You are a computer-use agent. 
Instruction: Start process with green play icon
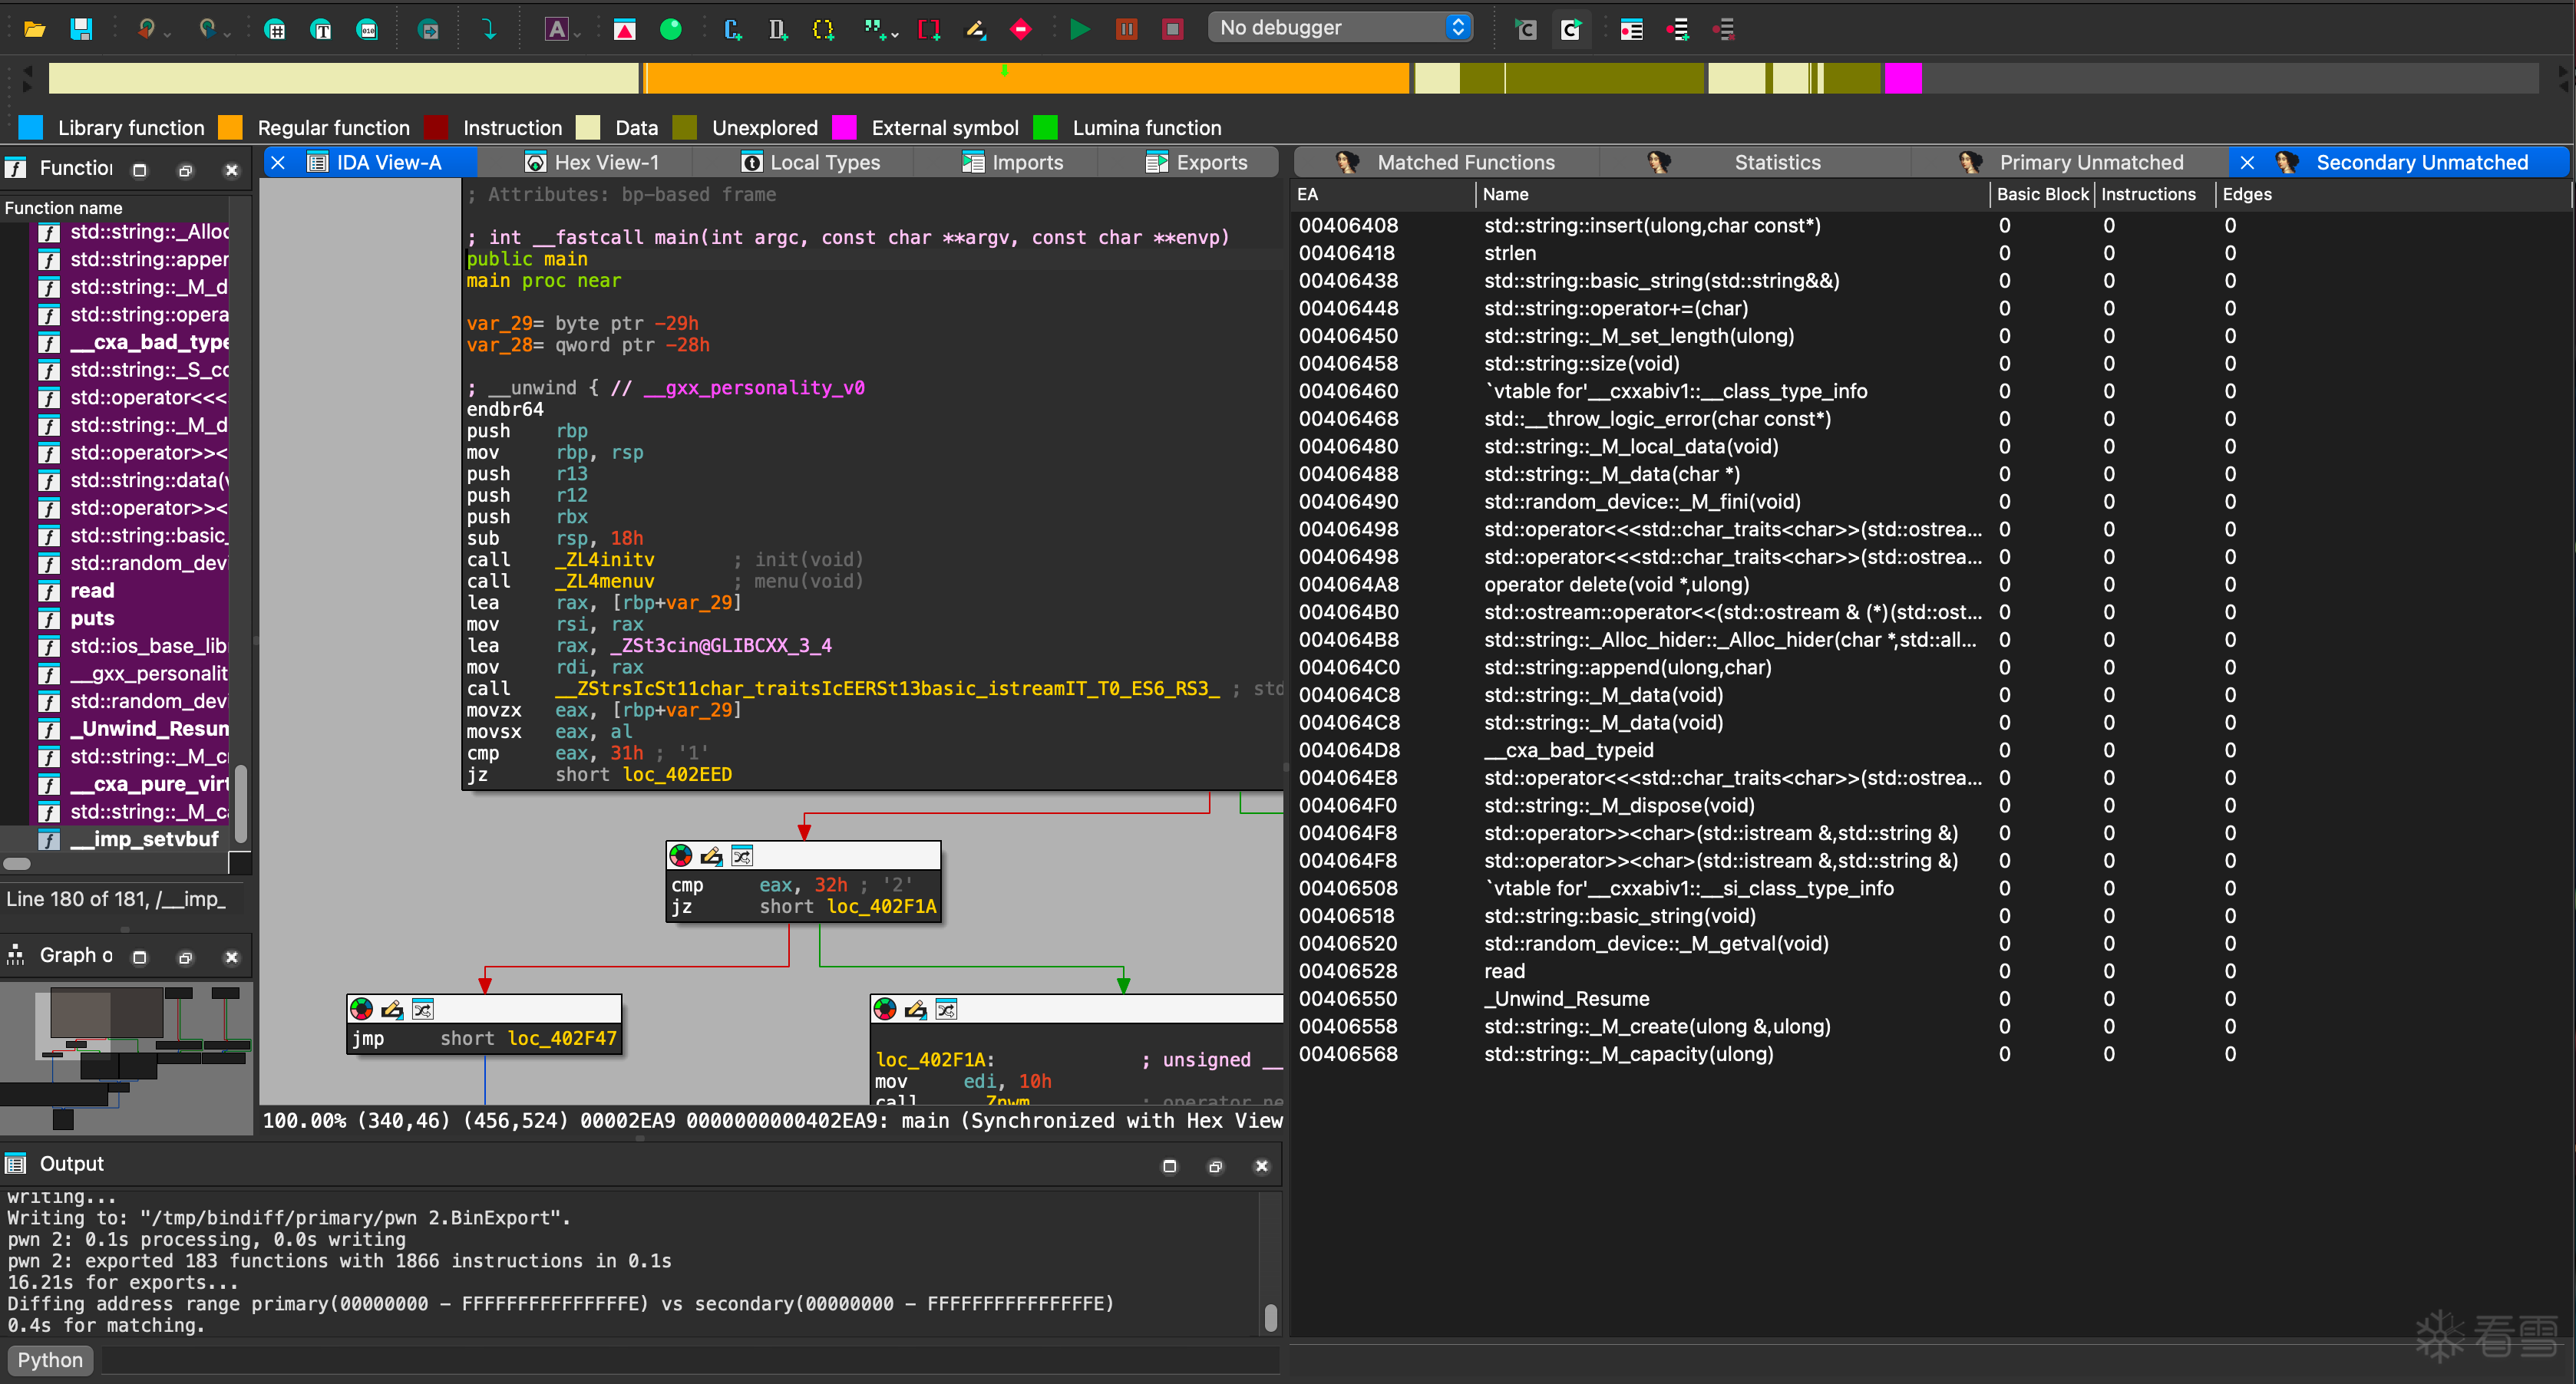point(1080,29)
